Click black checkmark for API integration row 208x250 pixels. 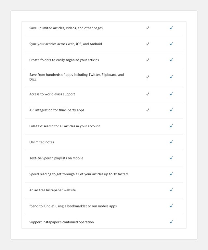pos(148,110)
